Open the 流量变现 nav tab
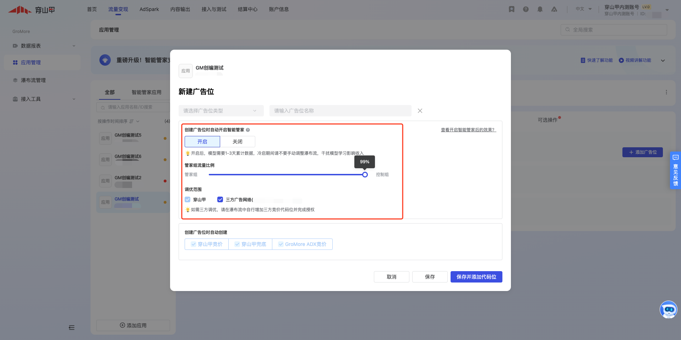Image resolution: width=681 pixels, height=340 pixels. click(x=118, y=9)
